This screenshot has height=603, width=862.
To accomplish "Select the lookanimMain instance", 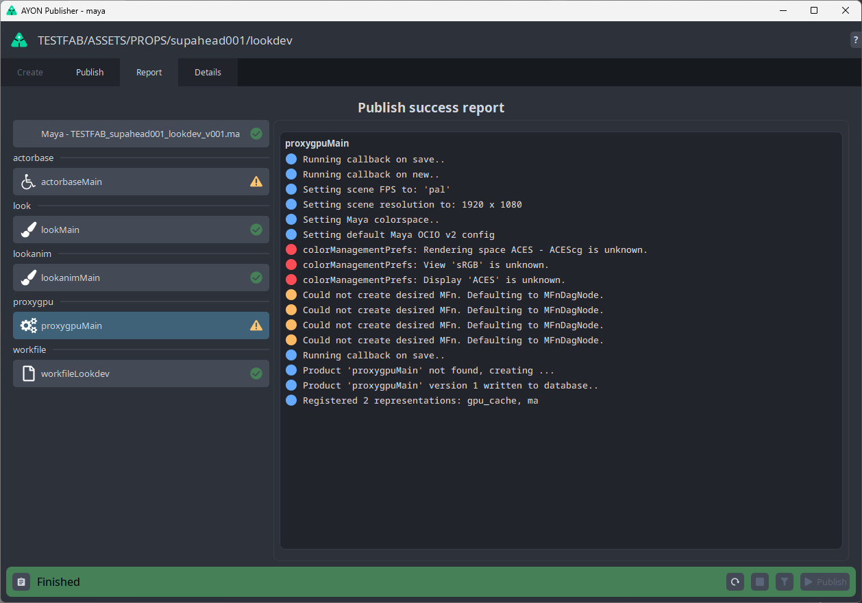I will pyautogui.click(x=141, y=278).
